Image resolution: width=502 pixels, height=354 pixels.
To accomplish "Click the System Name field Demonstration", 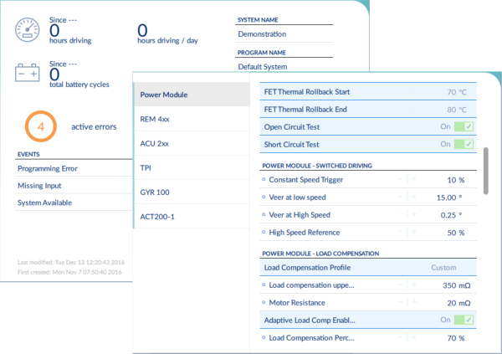I will point(284,34).
